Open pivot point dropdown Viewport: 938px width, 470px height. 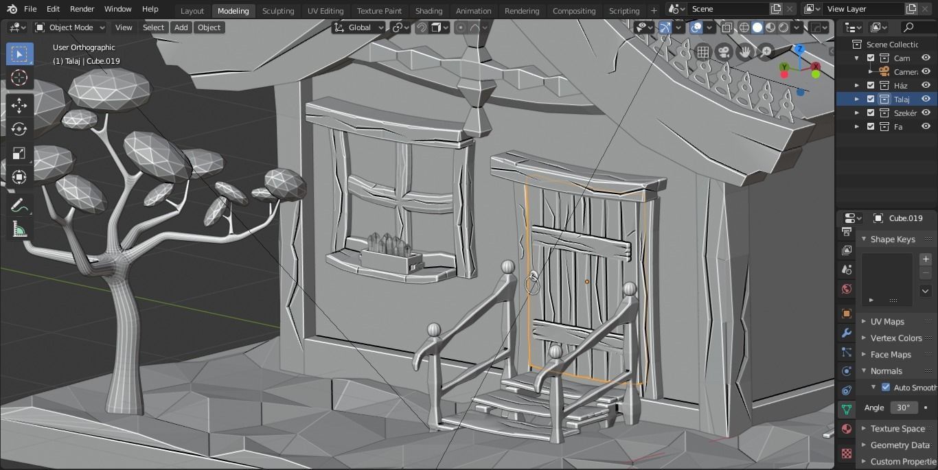click(x=399, y=27)
